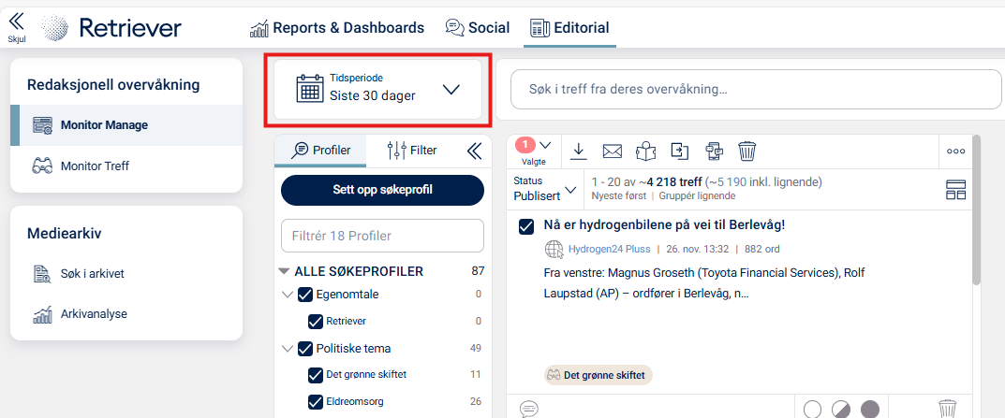
Task: Click the Filtrér 18 Profiler field
Action: [x=383, y=236]
